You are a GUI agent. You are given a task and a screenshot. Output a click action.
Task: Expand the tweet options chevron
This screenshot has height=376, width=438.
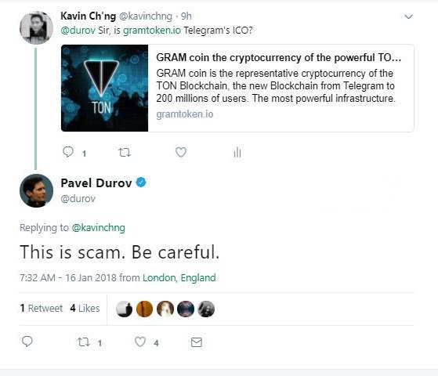pyautogui.click(x=408, y=16)
